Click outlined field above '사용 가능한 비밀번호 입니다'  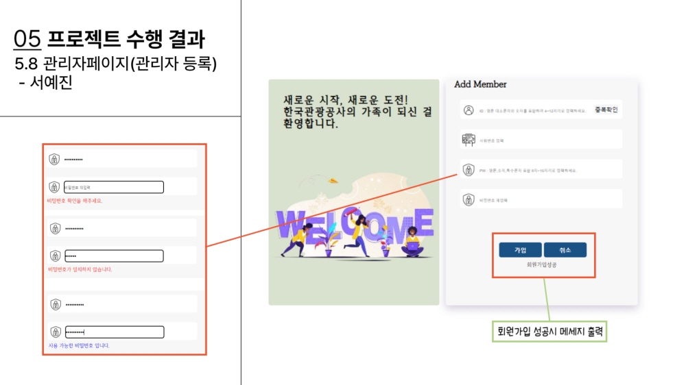click(x=115, y=332)
